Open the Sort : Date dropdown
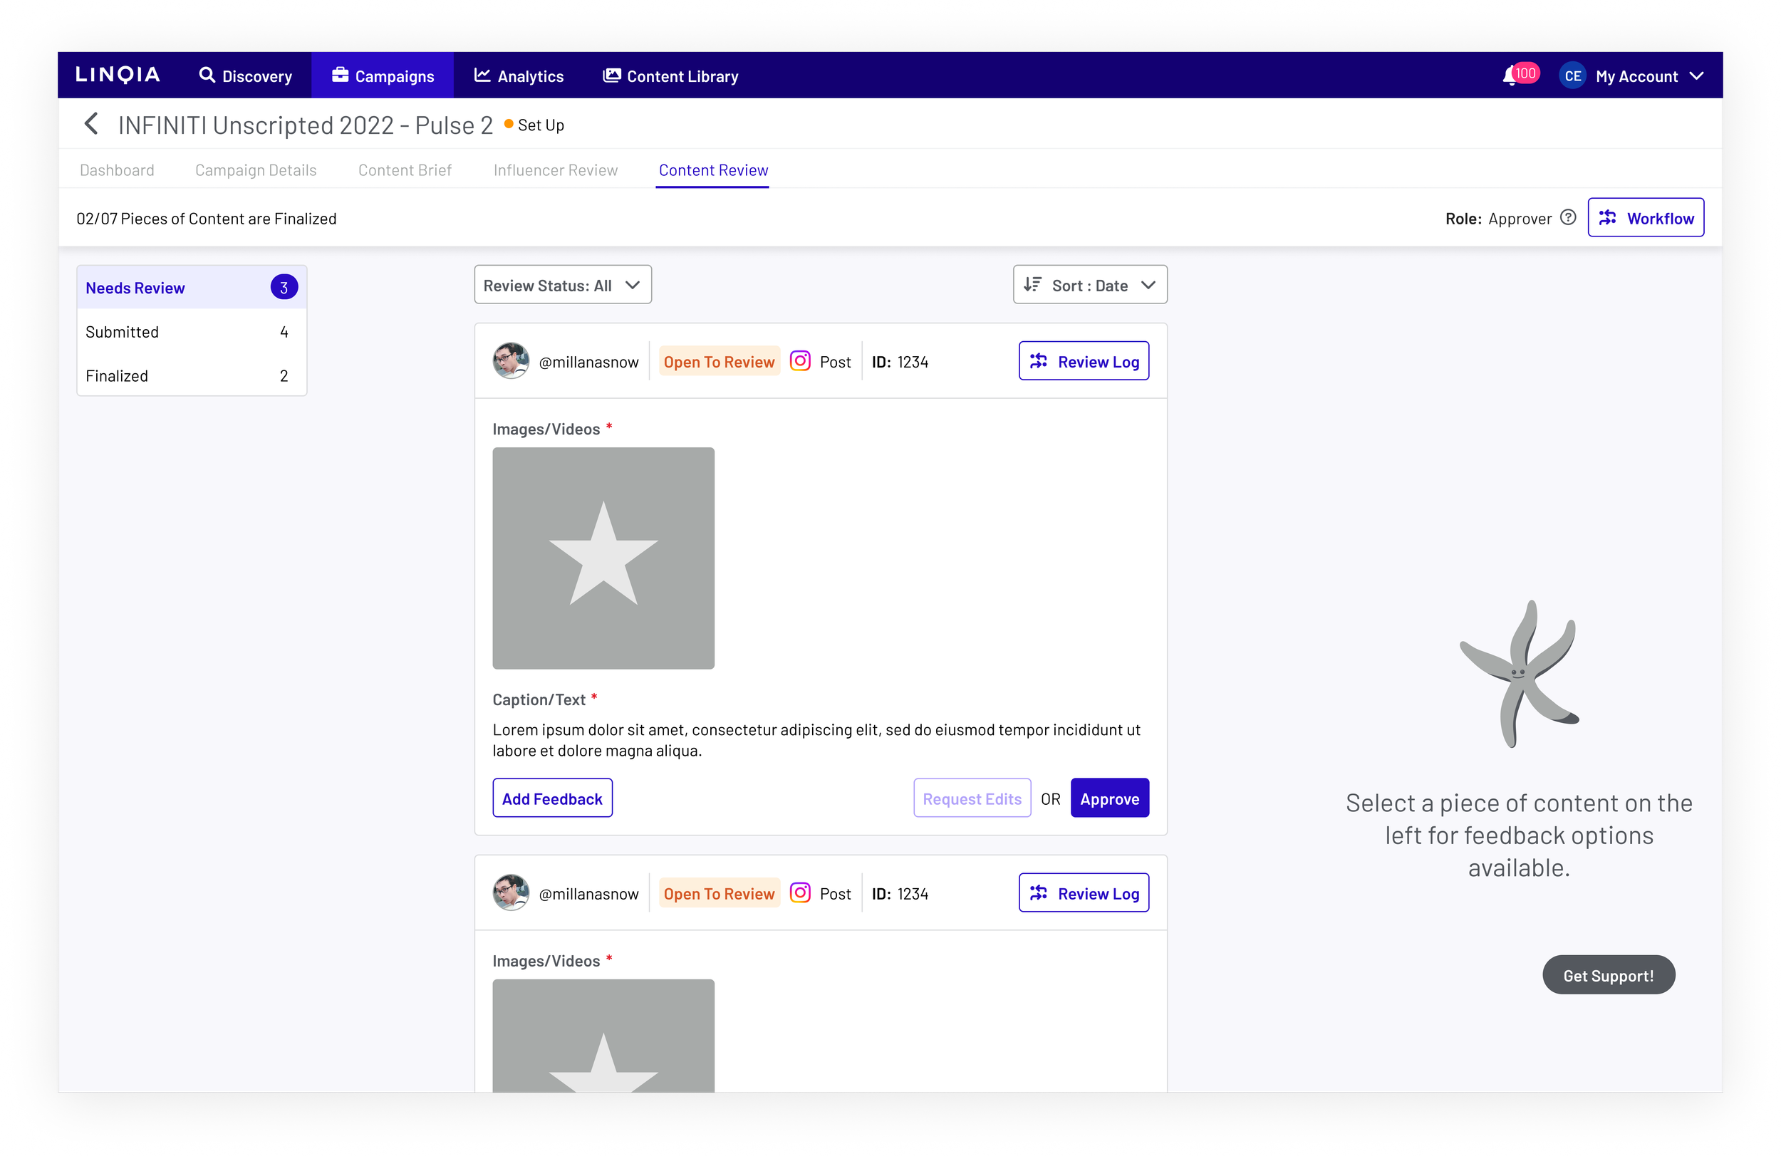 tap(1089, 285)
